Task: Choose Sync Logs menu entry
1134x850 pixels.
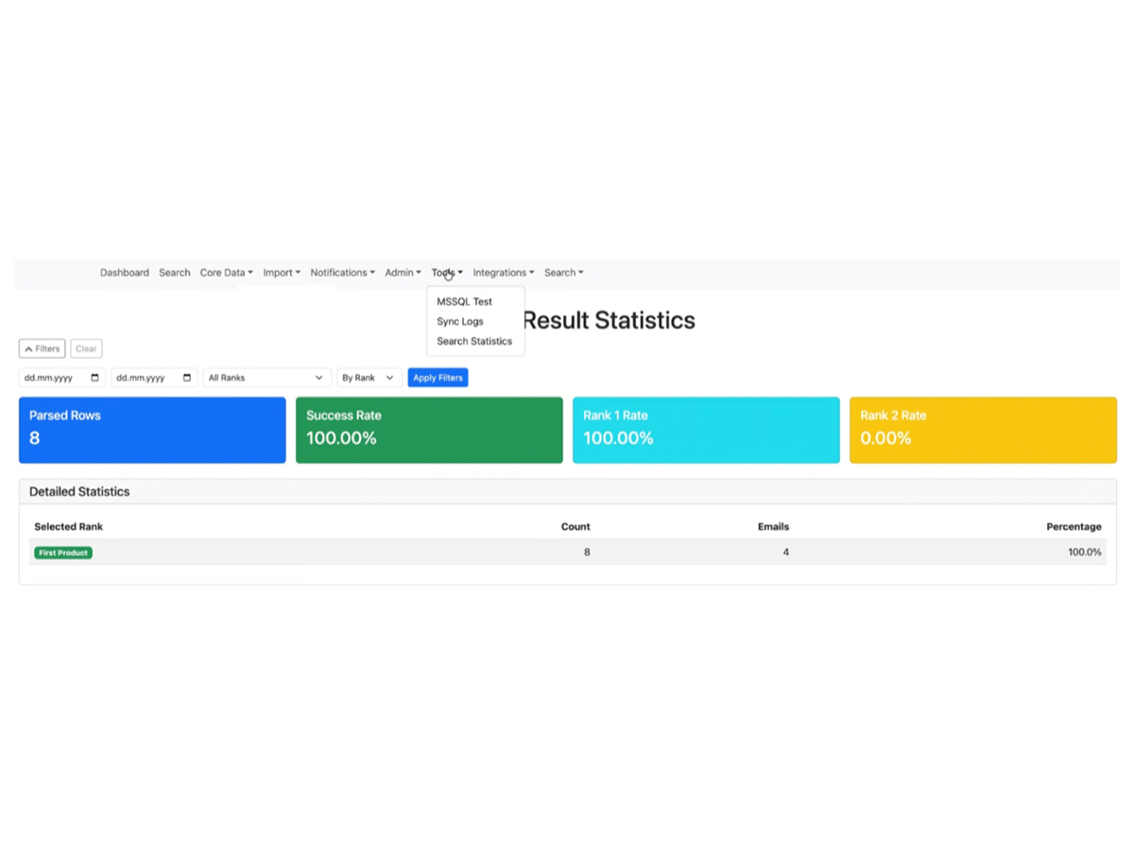Action: click(460, 322)
